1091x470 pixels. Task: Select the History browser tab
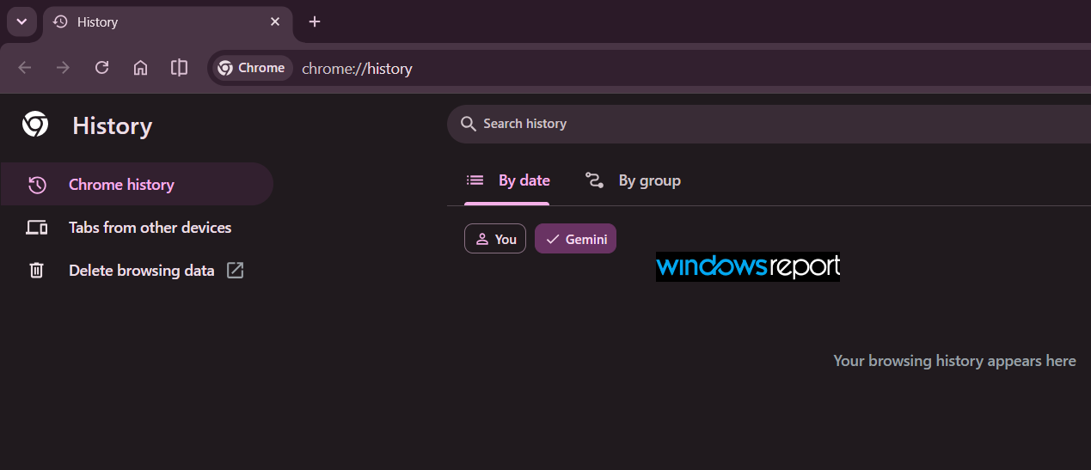(x=168, y=21)
